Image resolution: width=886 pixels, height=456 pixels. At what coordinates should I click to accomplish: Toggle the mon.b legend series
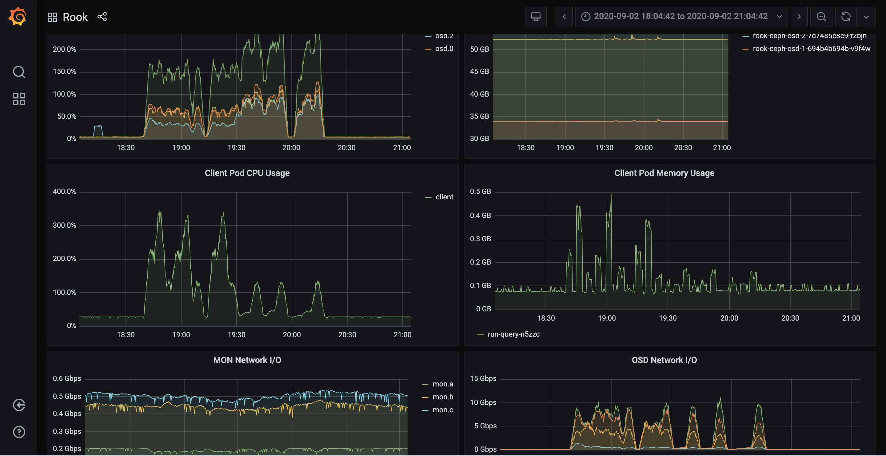(443, 397)
